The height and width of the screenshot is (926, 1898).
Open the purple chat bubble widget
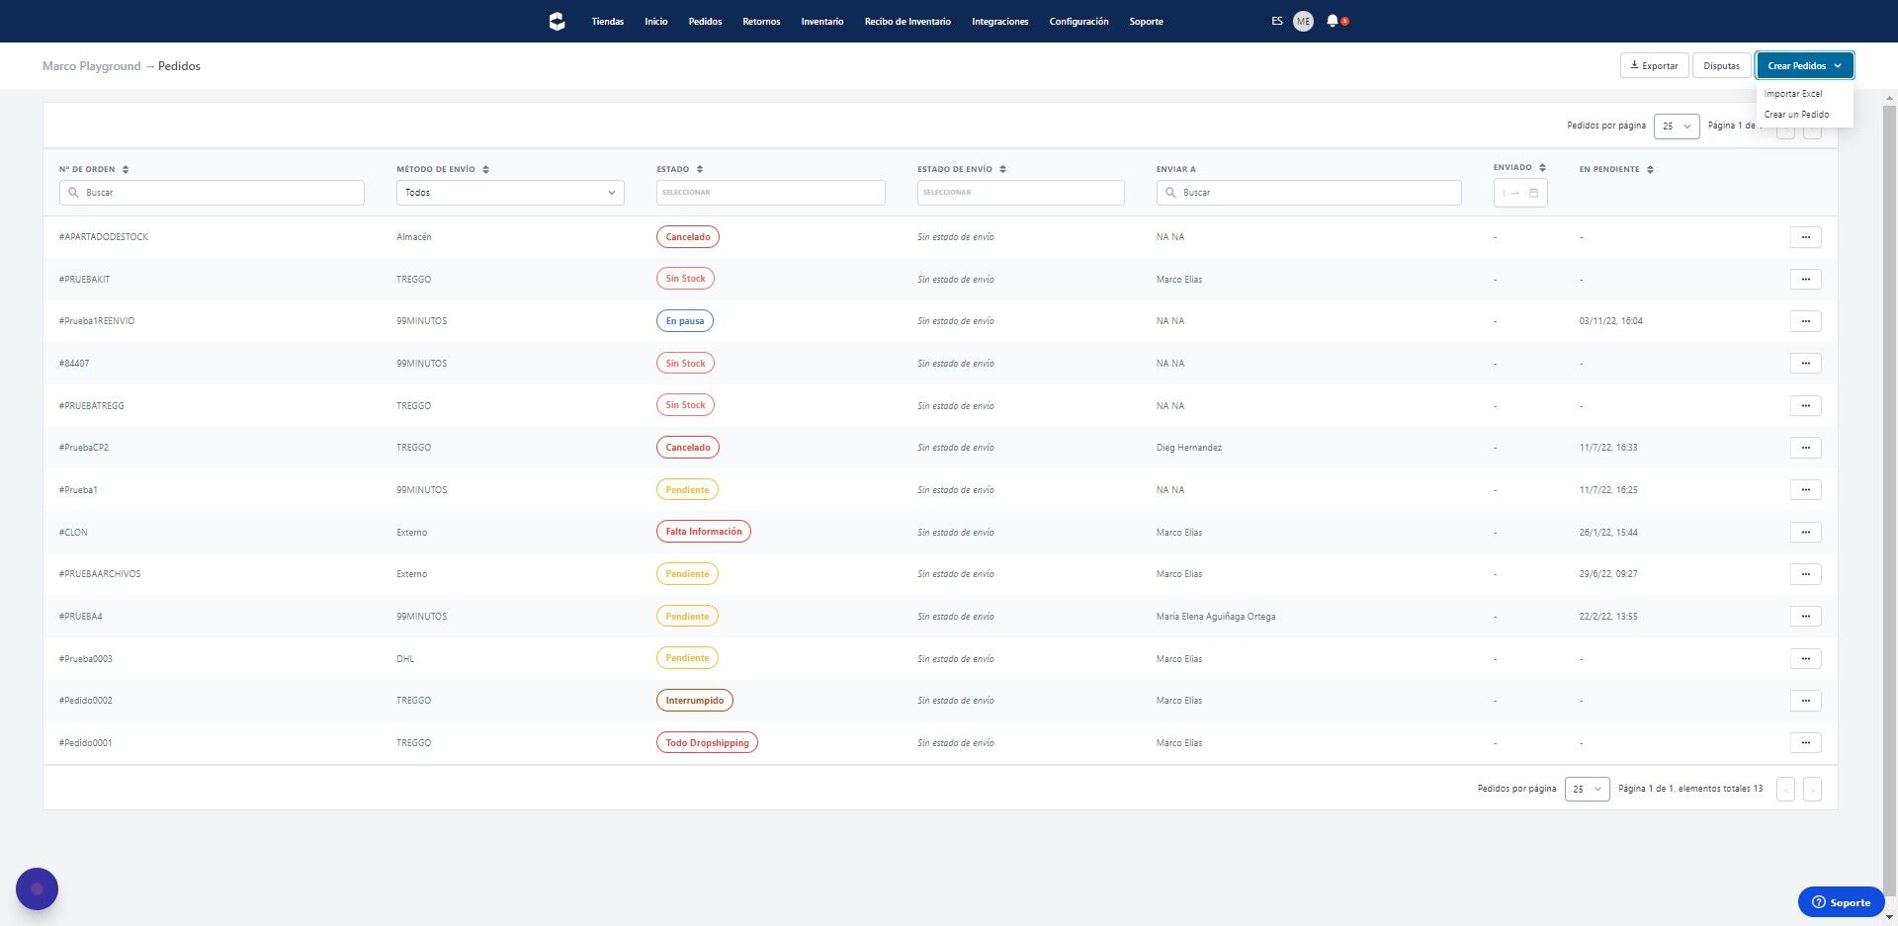(x=37, y=888)
